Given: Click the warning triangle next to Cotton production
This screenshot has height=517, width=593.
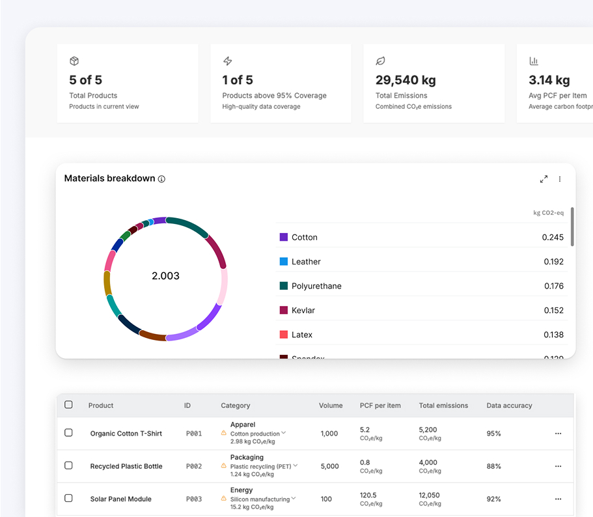Looking at the screenshot, I should 223,432.
